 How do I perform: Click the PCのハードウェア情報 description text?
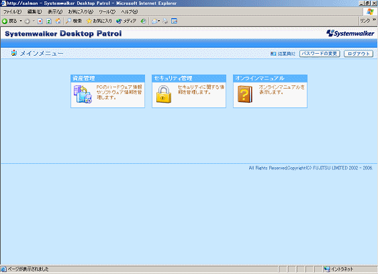tap(119, 92)
